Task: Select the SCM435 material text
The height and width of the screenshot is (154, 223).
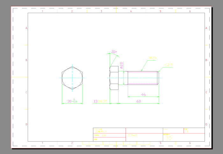Action: coord(133,136)
